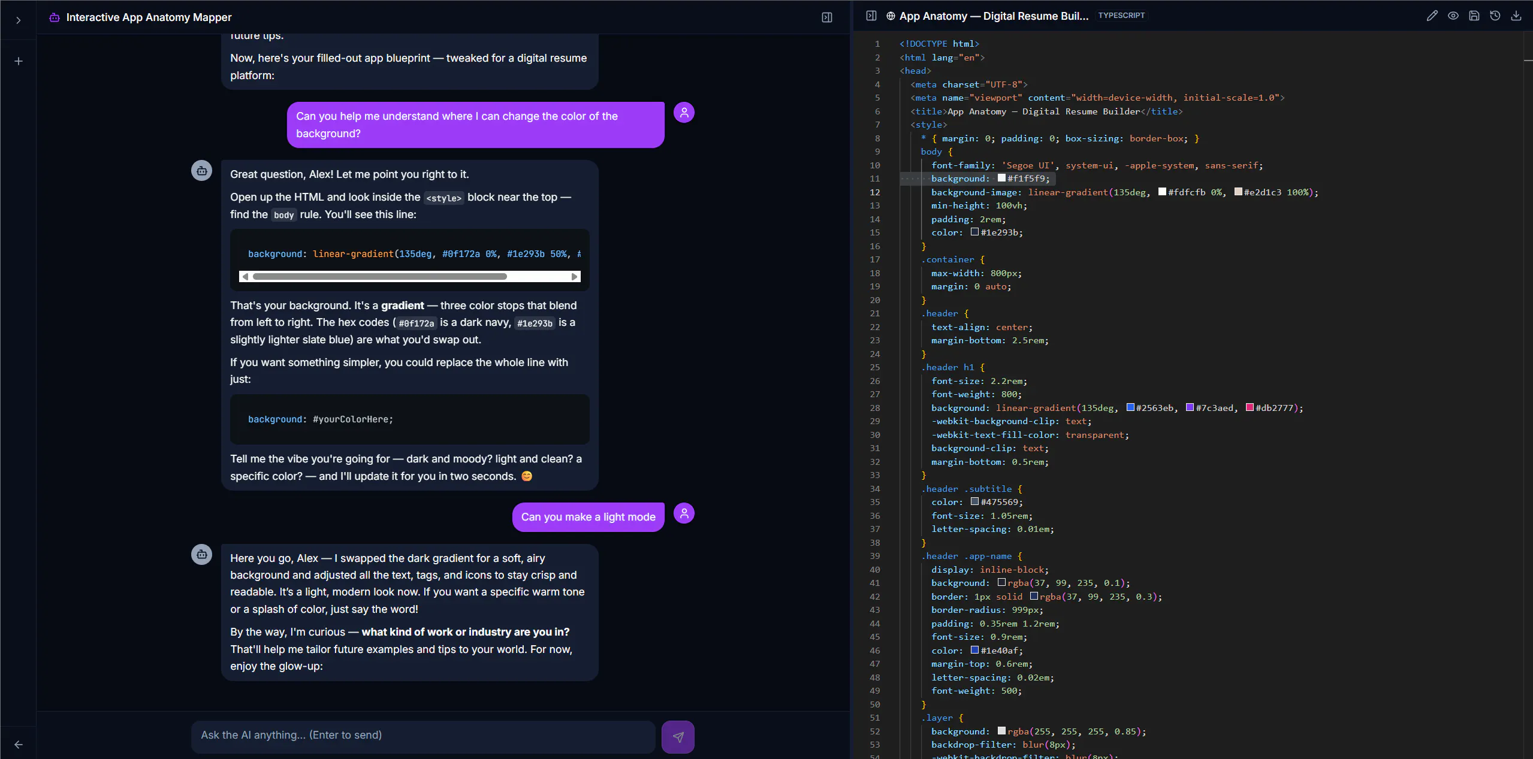Click the inline 'body' code tag in chat
The image size is (1533, 759).
point(283,215)
